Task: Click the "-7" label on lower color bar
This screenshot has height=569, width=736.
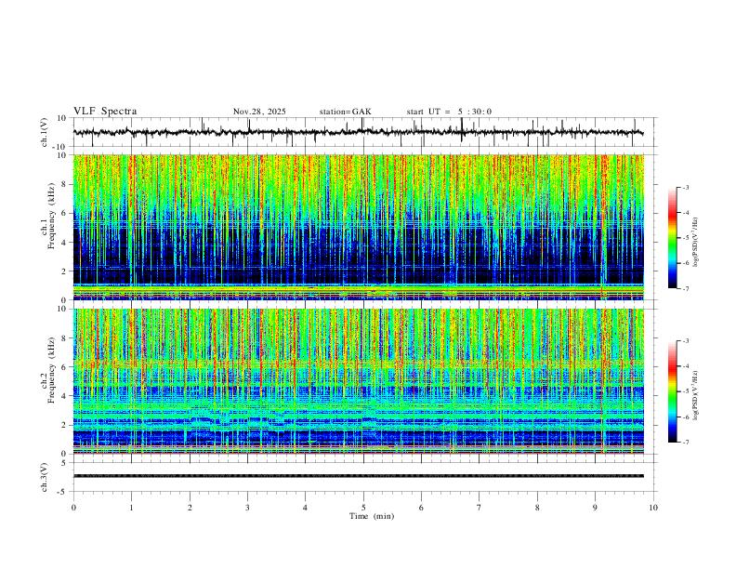Action: click(x=686, y=443)
